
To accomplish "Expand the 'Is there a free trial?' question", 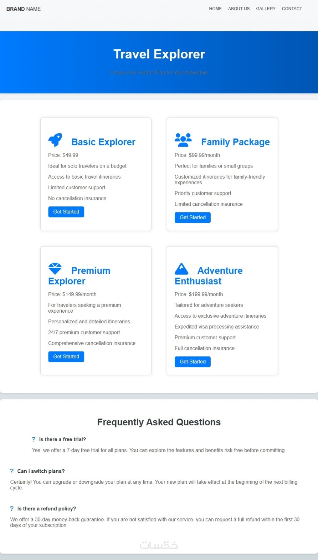I will pos(62,440).
